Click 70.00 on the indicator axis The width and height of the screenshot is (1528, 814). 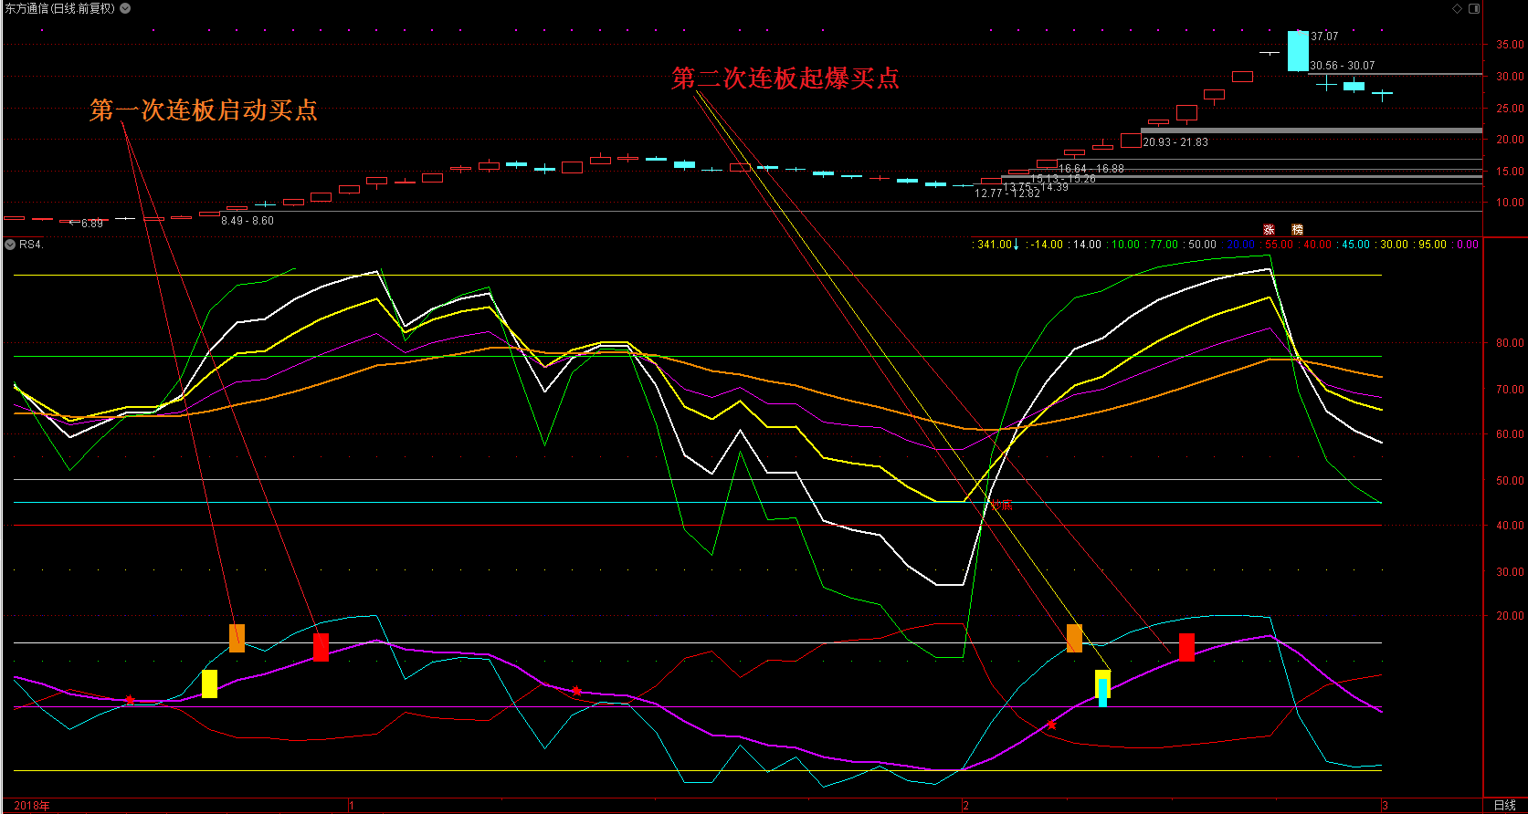pos(1509,390)
